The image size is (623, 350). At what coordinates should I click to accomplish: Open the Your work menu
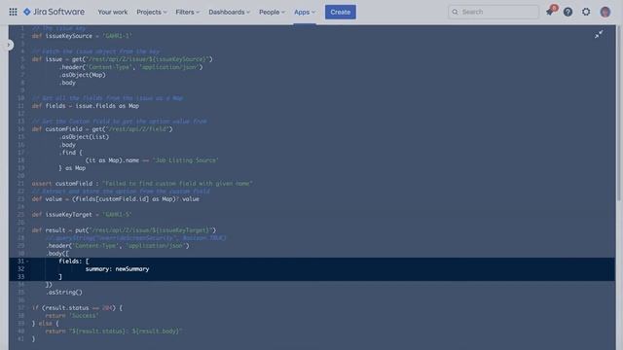113,12
